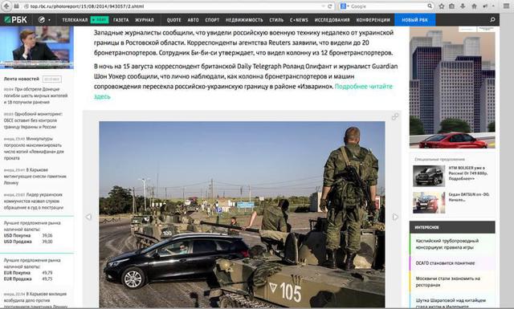Screen dimensions: 514x309
Task: Click the magnifier icon in Google search box
Action: (430, 6)
